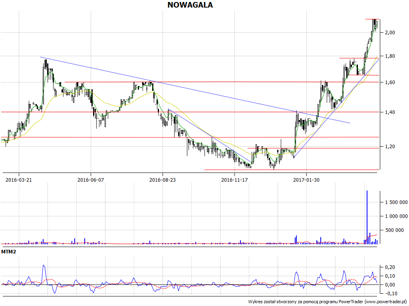Screen dimensions: 409x306
Task: Click the 0,20 momentum axis label
Action: 390,267
